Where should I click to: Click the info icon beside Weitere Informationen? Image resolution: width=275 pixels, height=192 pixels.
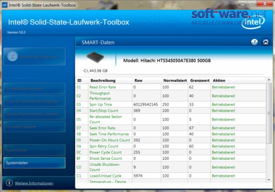click(x=9, y=183)
